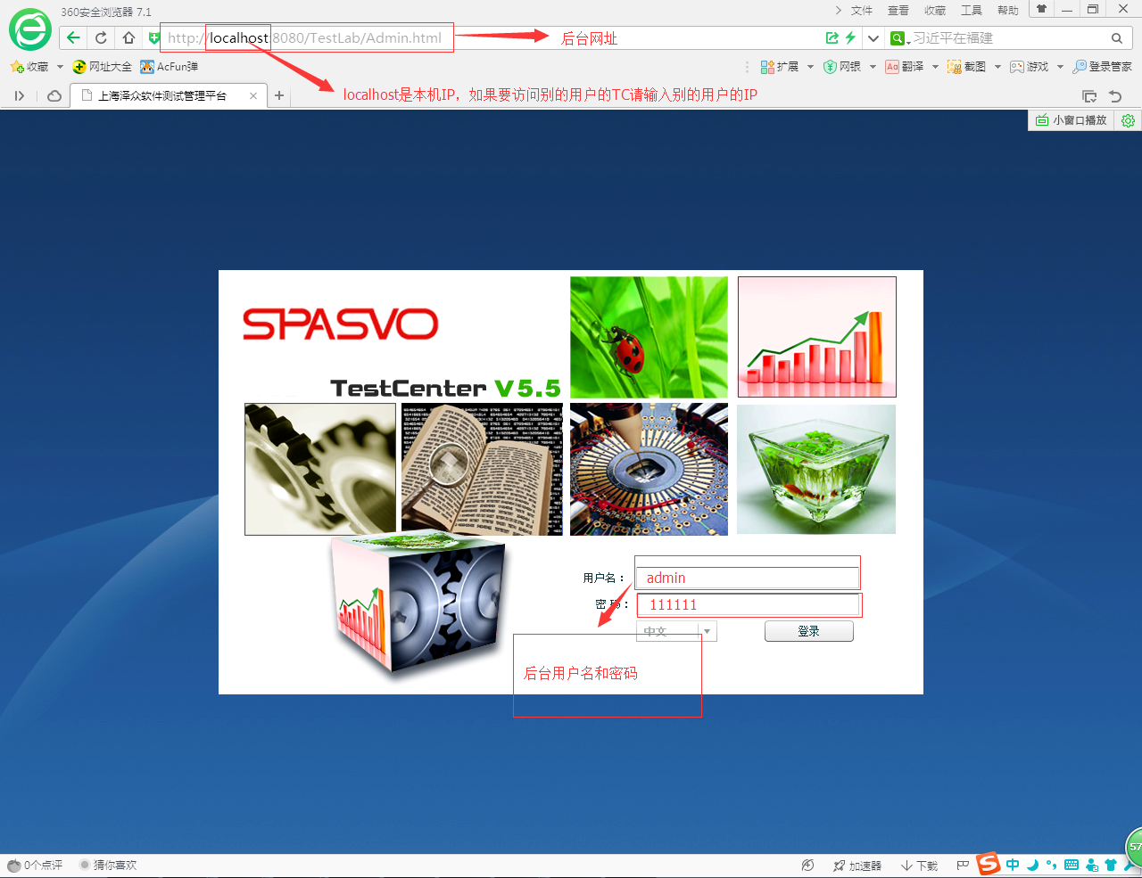The width and height of the screenshot is (1142, 878).
Task: Open the browser home page icon
Action: tap(128, 37)
